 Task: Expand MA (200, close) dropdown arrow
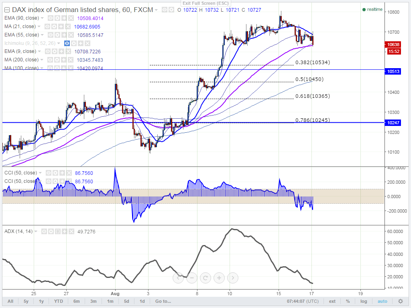click(42, 60)
